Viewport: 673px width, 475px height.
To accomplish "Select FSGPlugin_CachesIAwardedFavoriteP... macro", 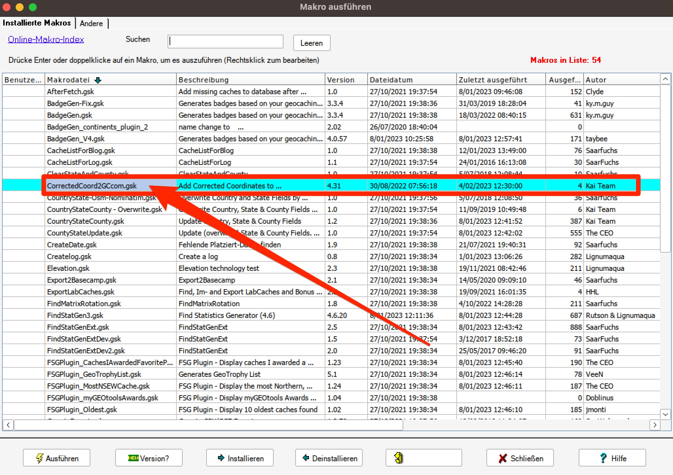I will click(x=110, y=362).
